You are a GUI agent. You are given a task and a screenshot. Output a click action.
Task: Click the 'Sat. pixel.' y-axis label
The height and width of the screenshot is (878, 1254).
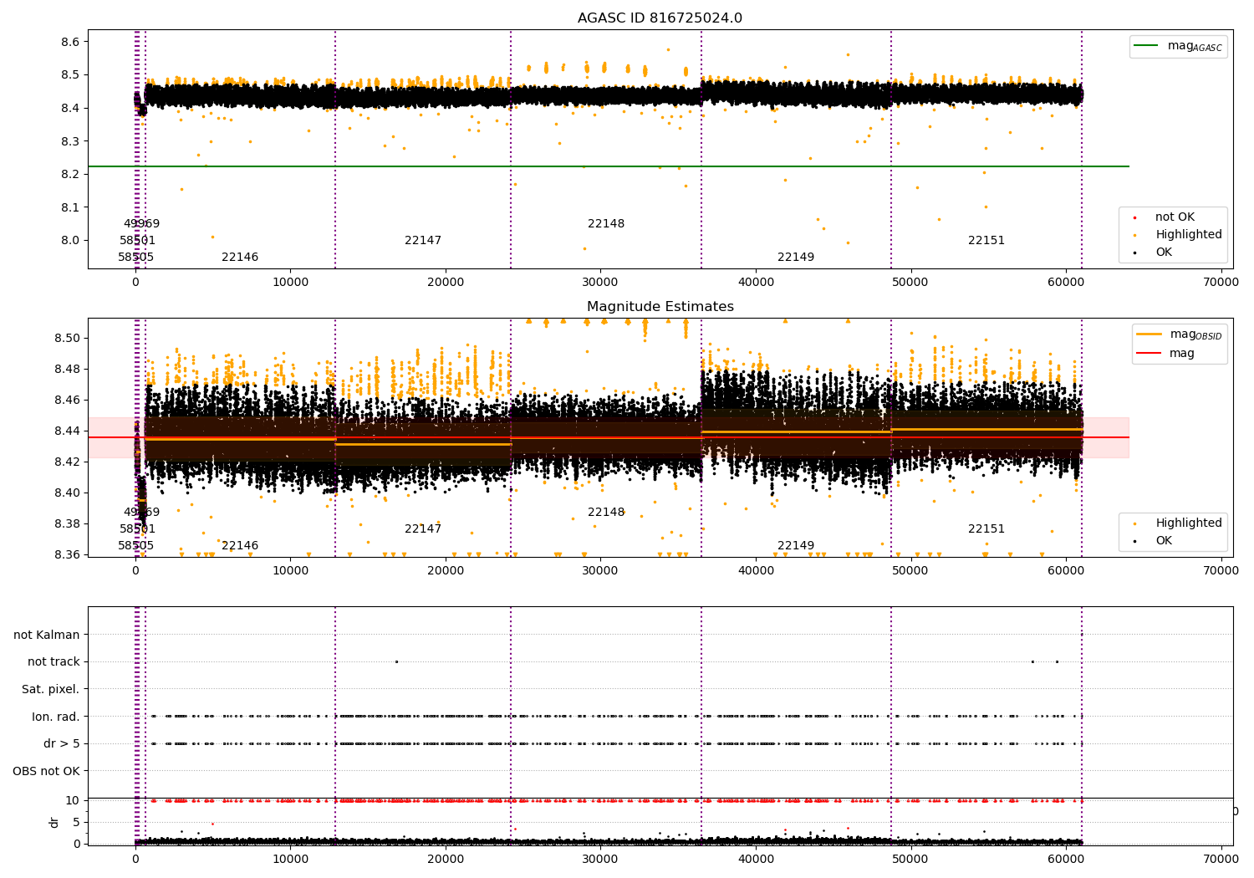click(x=51, y=689)
